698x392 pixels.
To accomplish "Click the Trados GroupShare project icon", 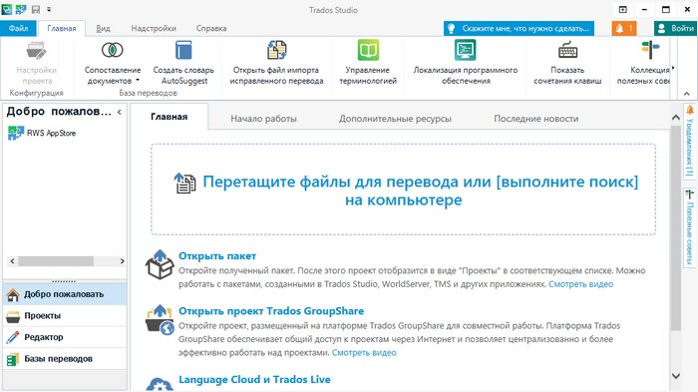I will (x=160, y=319).
